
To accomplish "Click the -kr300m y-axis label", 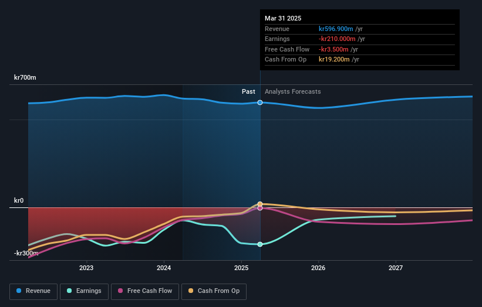I will [x=26, y=253].
